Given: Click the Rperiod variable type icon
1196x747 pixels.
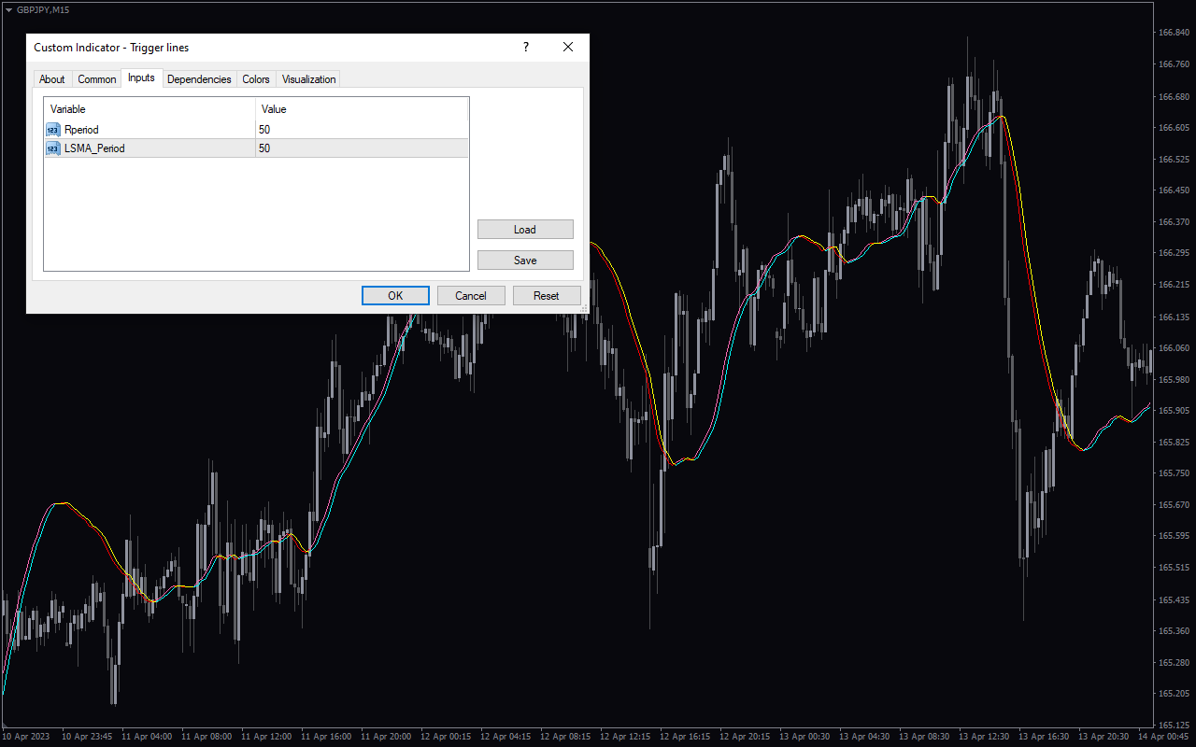Looking at the screenshot, I should click(x=53, y=130).
